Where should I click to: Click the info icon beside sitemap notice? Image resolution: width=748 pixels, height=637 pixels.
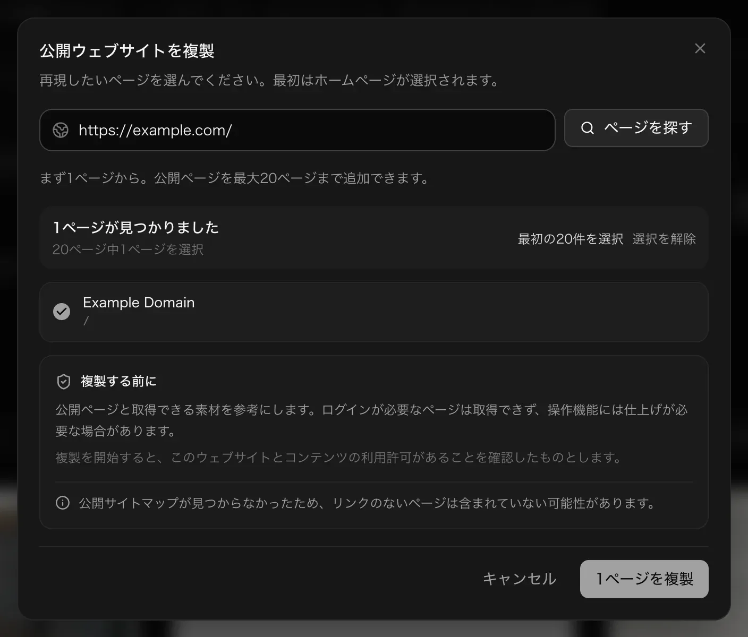63,503
